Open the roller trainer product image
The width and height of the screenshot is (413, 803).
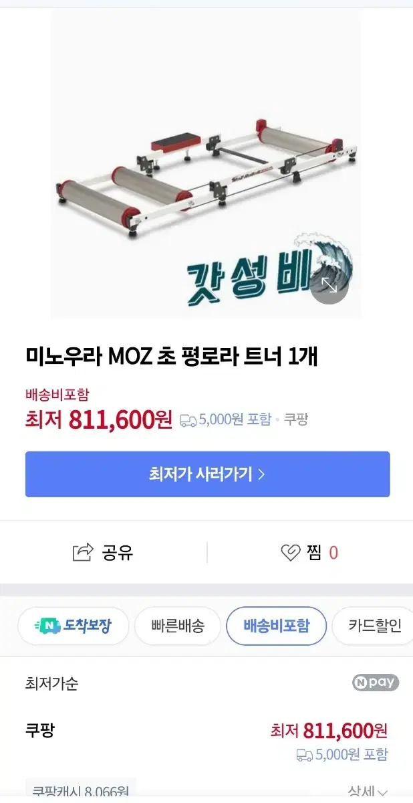pyautogui.click(x=206, y=165)
